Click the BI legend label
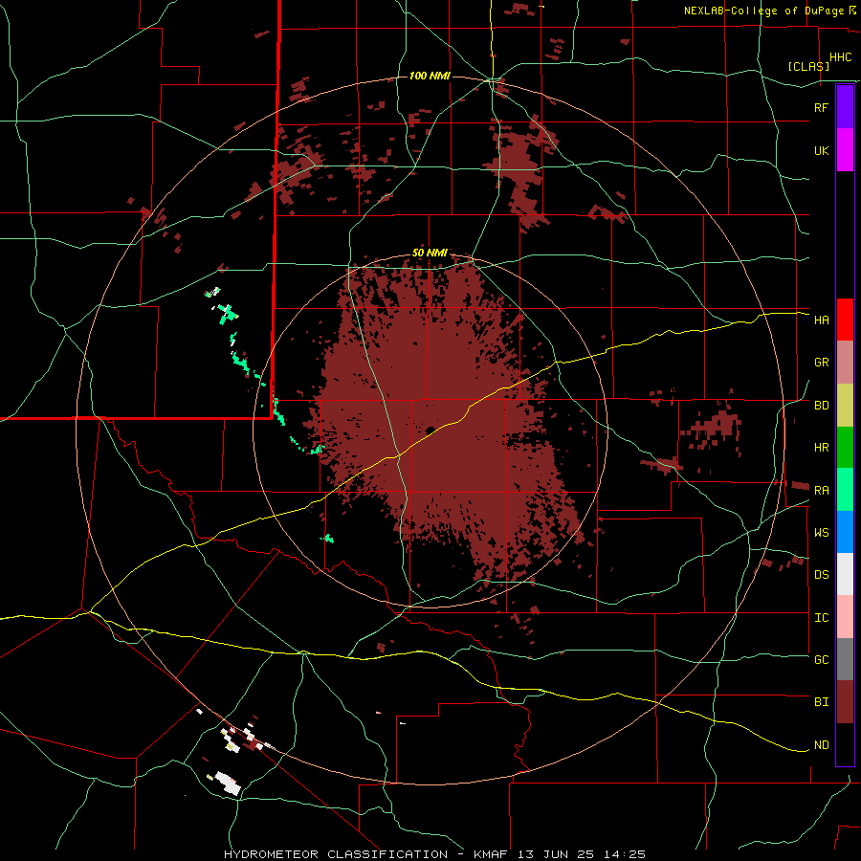 click(x=821, y=702)
